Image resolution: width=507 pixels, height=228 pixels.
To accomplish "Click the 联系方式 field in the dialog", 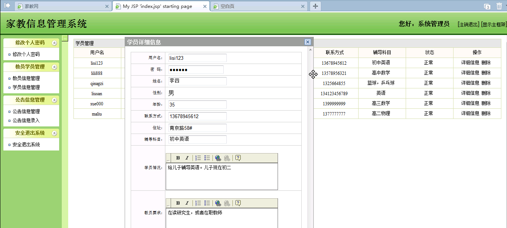I will (x=197, y=116).
